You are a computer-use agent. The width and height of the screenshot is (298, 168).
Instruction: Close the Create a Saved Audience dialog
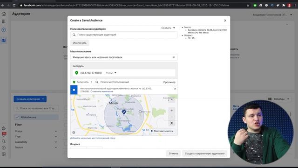(225, 21)
